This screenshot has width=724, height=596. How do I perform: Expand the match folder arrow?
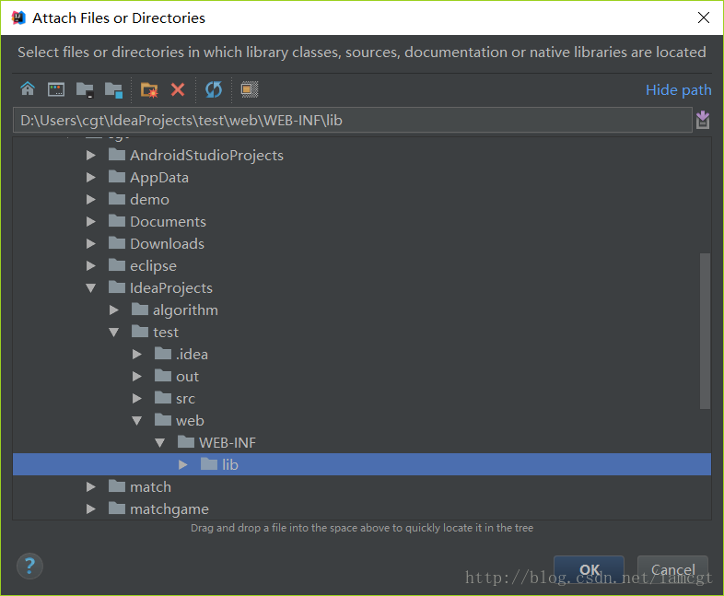pos(90,487)
